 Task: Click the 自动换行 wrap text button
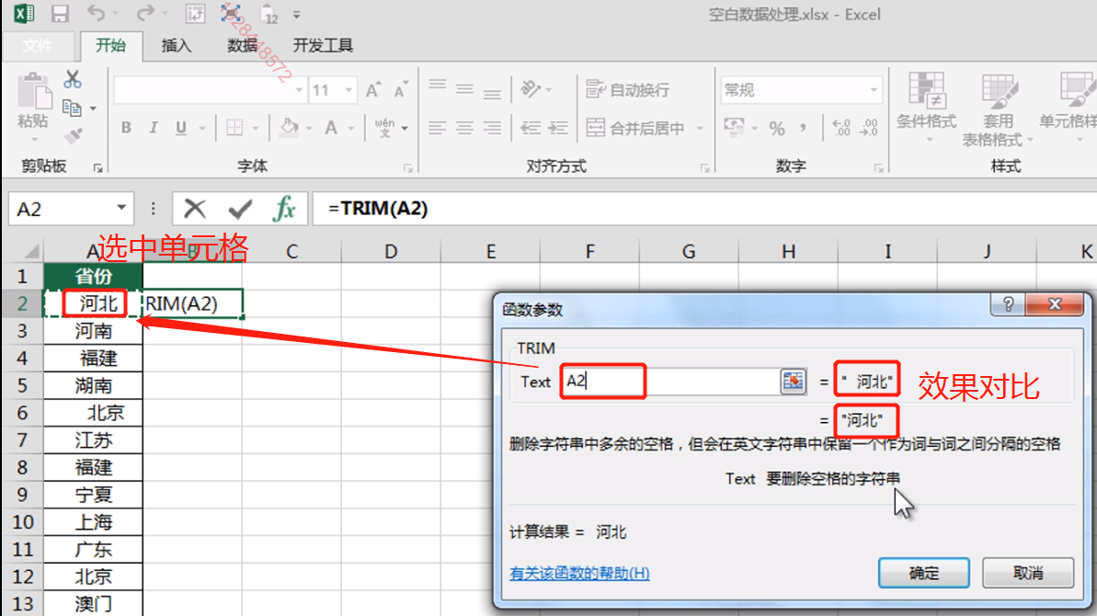pyautogui.click(x=627, y=89)
